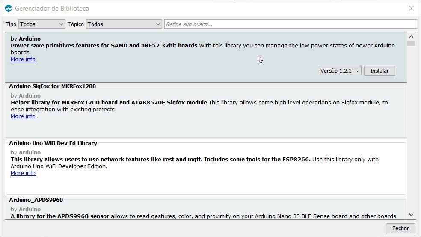Click the 'Tópico' label
Screen dimensions: 421x237
76,24
